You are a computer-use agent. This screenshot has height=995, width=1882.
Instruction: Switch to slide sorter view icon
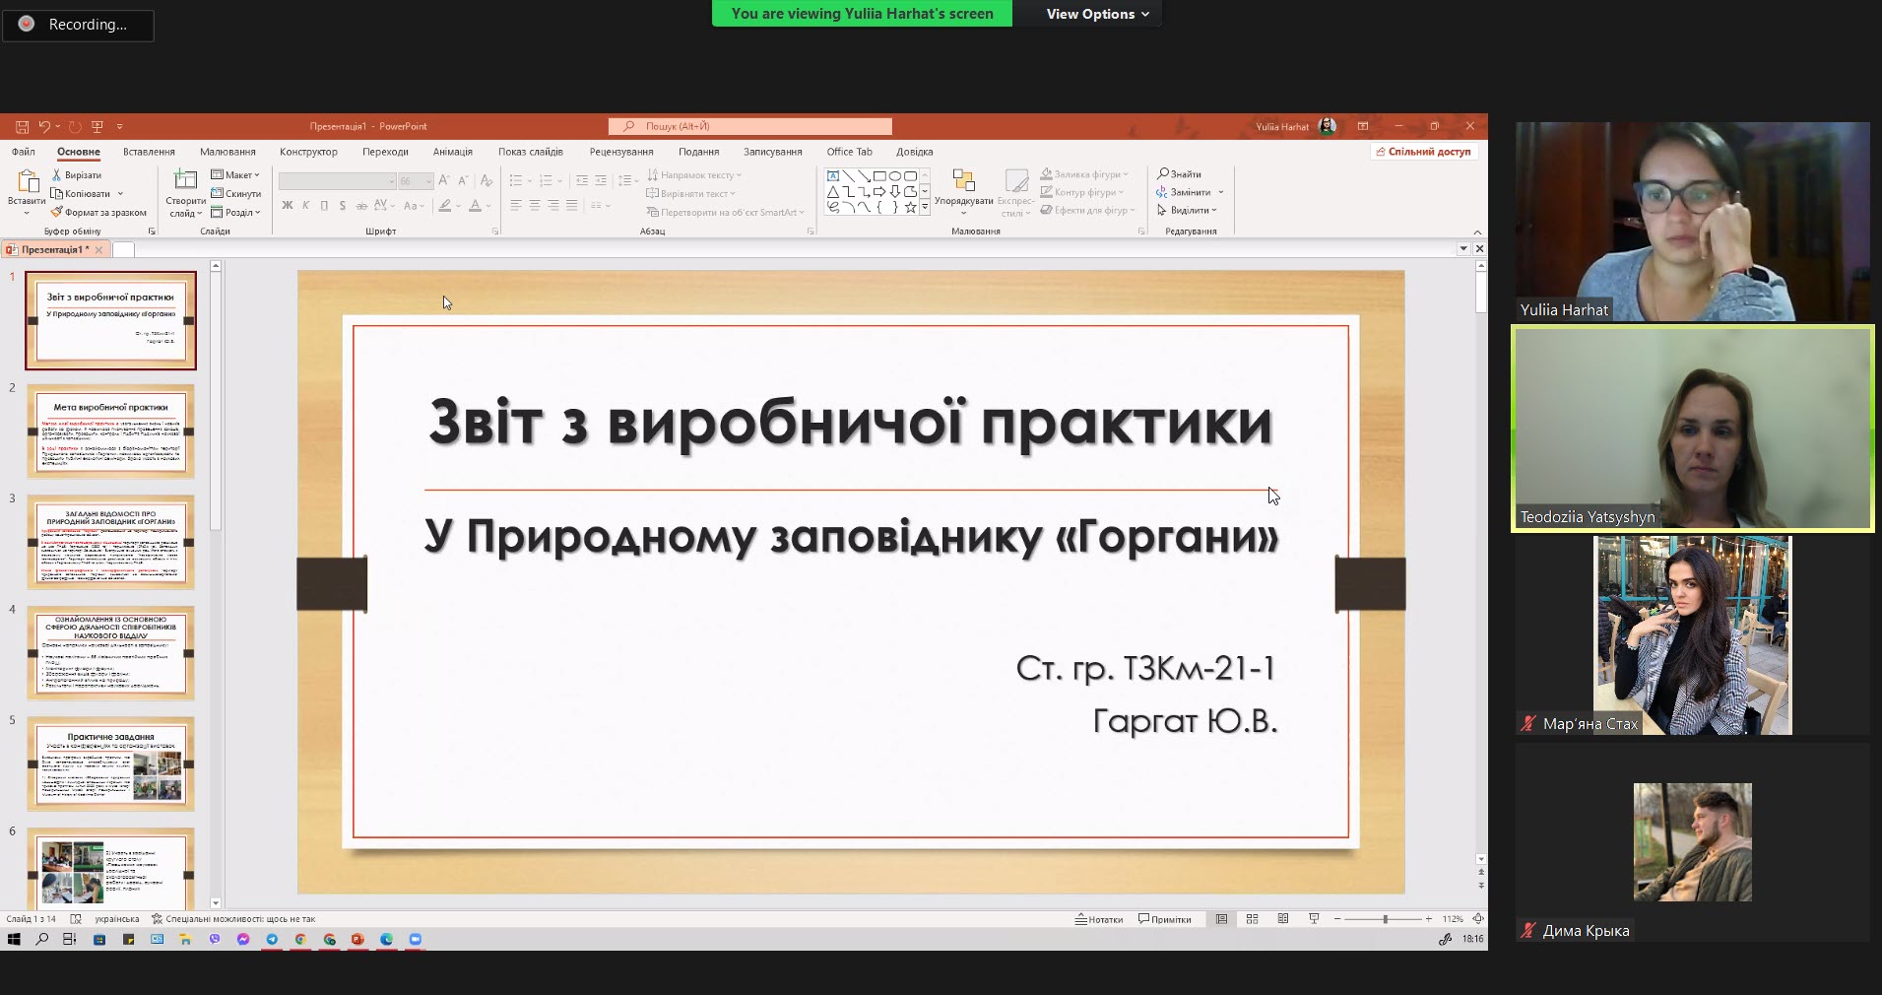[x=1252, y=919]
